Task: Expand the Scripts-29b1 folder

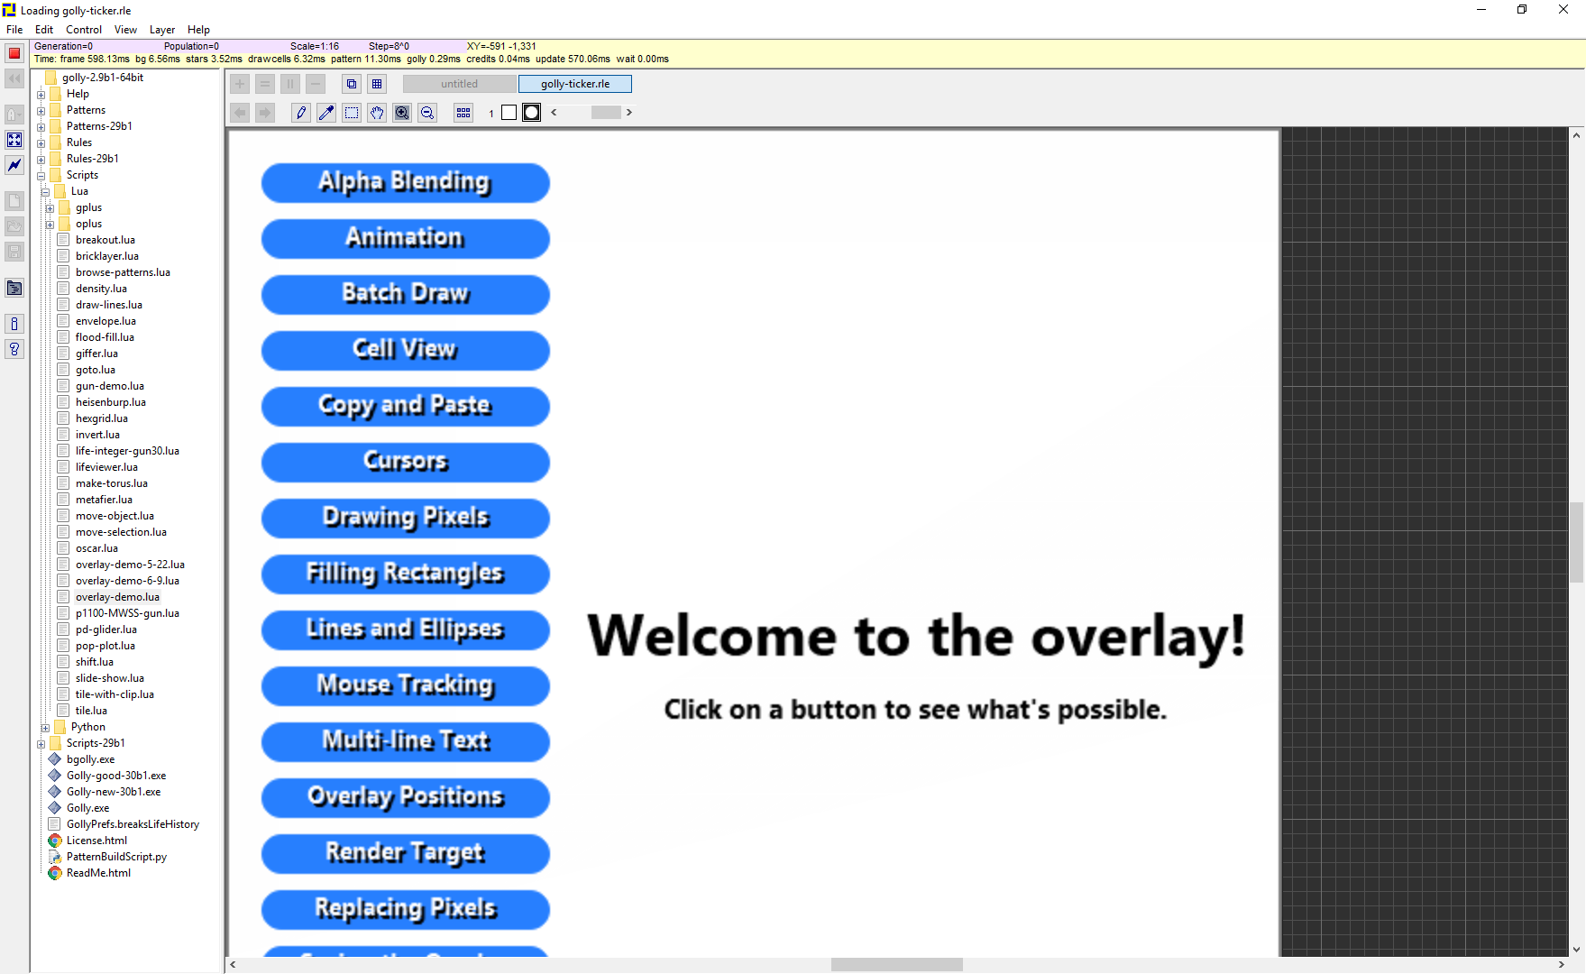Action: 41,744
